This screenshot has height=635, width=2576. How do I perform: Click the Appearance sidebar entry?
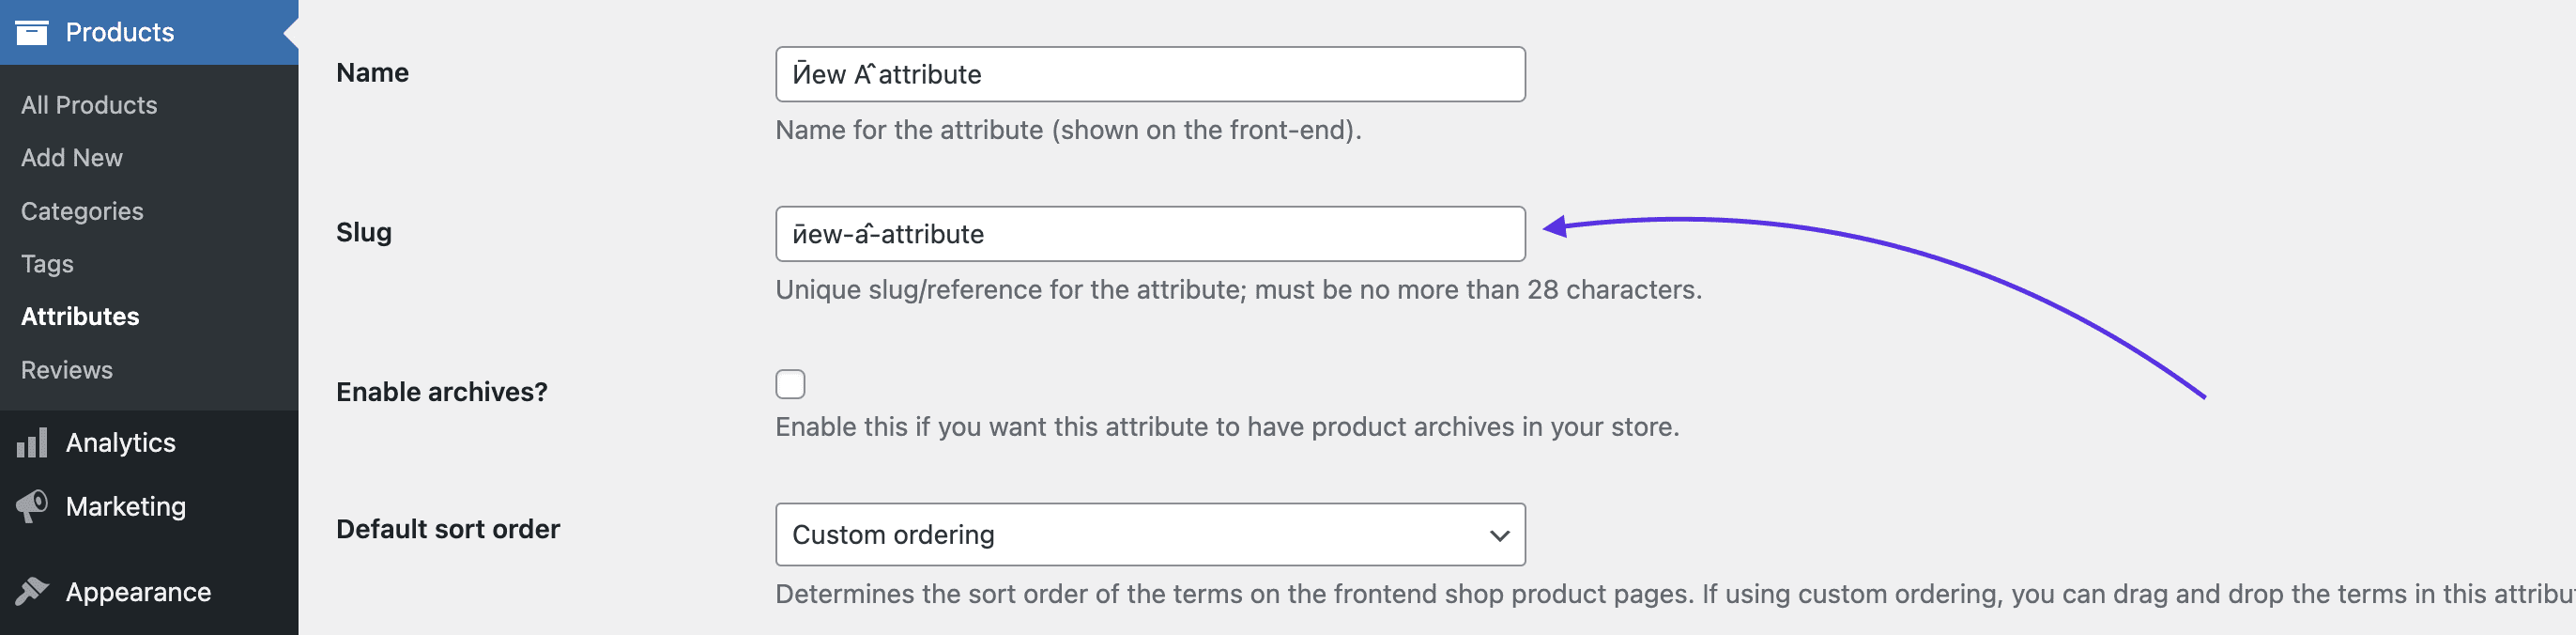(x=137, y=591)
